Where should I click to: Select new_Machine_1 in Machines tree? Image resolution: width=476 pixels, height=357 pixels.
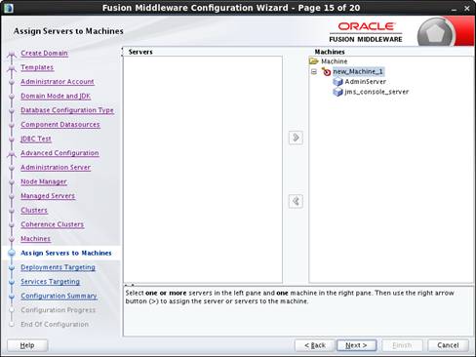tap(358, 71)
